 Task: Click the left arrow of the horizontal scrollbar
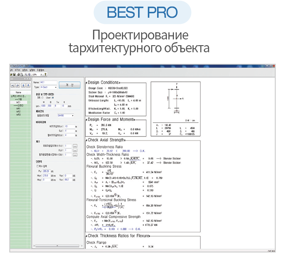34,246
